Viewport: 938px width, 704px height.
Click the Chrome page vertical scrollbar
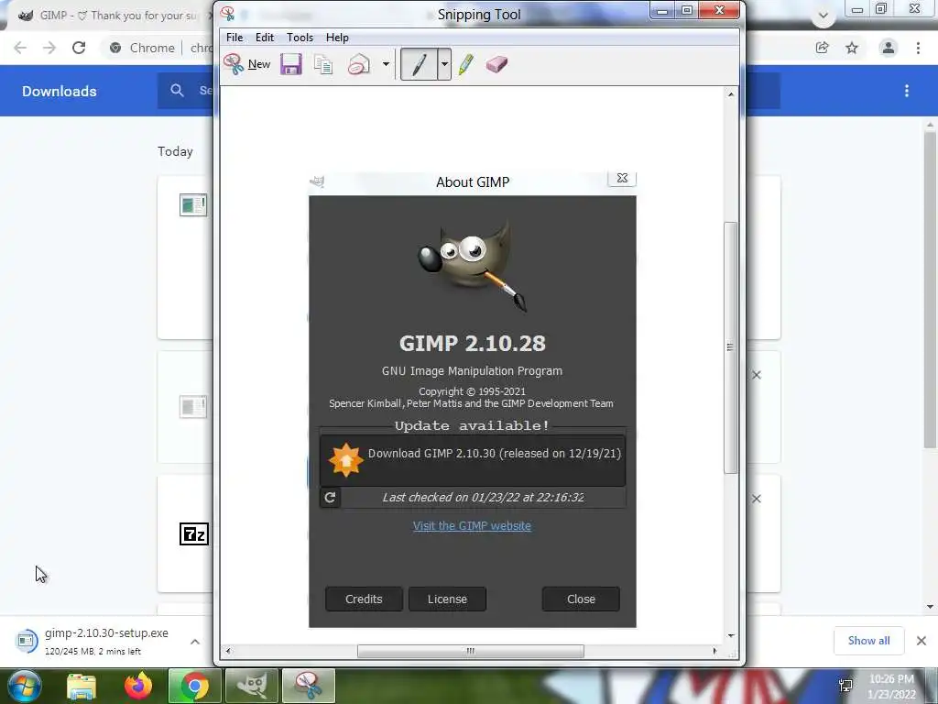pyautogui.click(x=930, y=289)
